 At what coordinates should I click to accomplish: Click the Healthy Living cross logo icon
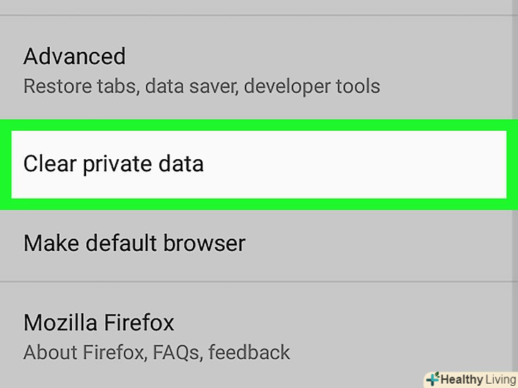click(x=432, y=379)
